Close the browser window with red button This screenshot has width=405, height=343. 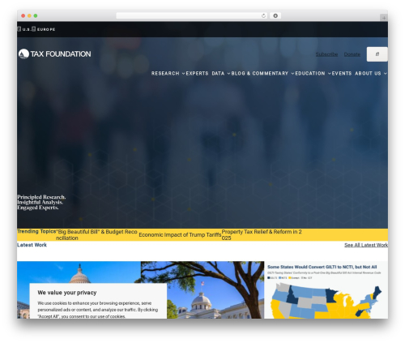pos(23,16)
